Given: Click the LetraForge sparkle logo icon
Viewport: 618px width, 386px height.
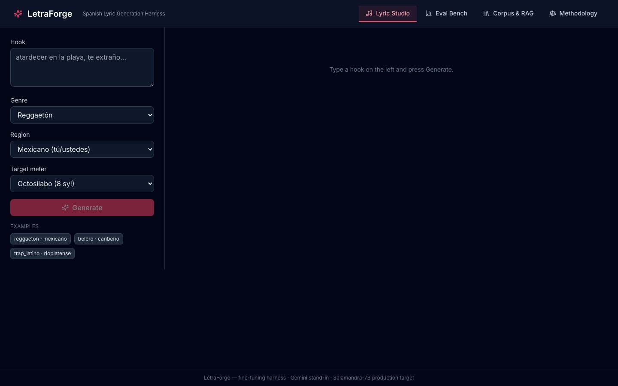Looking at the screenshot, I should 18,14.
